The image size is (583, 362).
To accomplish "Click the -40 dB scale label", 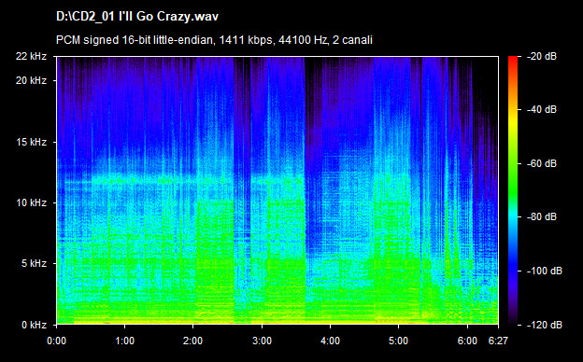I will pyautogui.click(x=542, y=109).
